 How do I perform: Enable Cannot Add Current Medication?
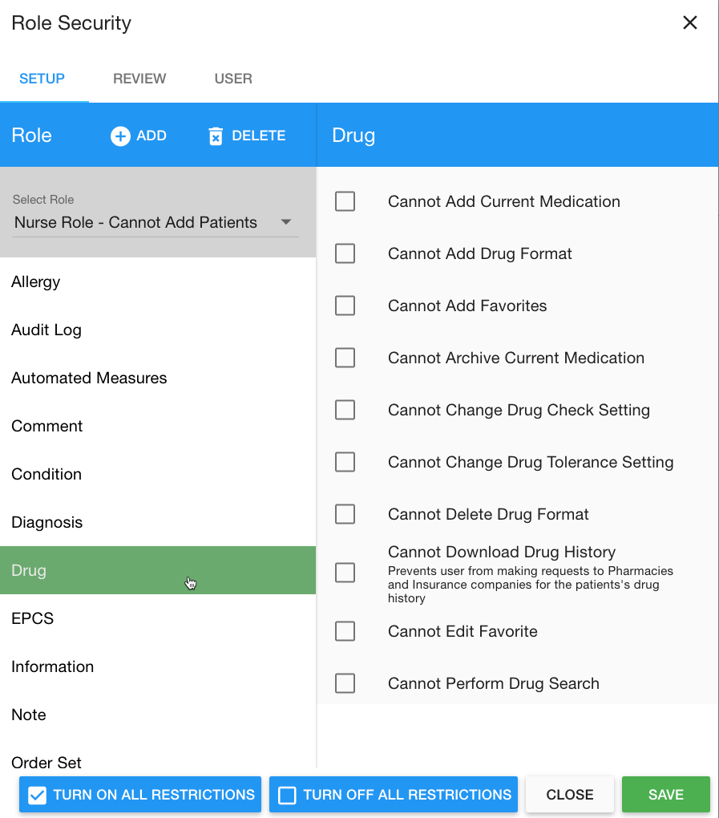tap(345, 201)
